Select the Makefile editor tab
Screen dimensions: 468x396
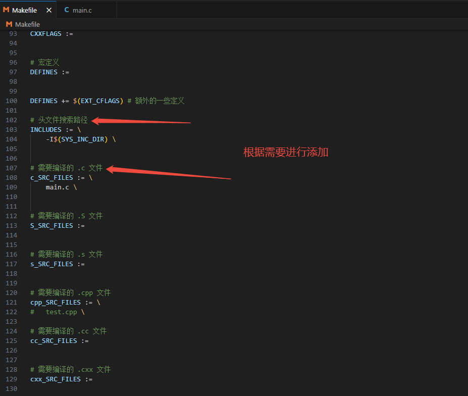[x=28, y=10]
